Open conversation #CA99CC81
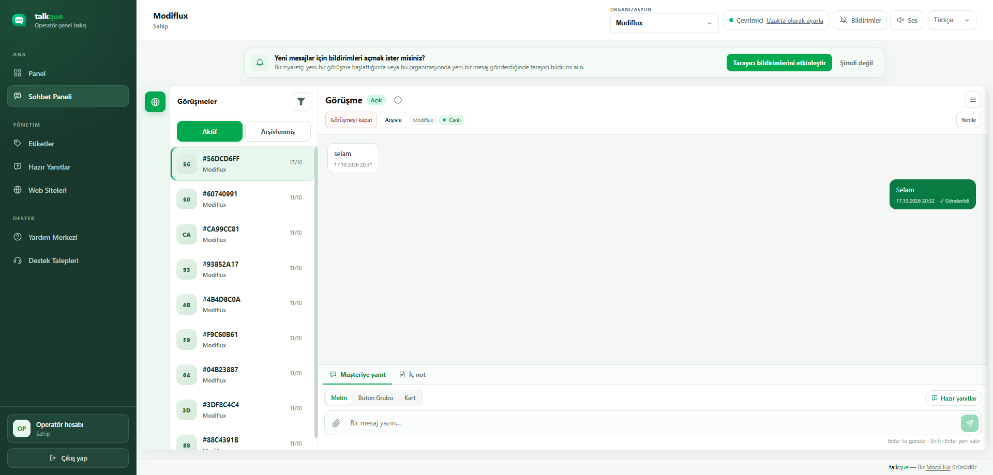 pos(242,234)
